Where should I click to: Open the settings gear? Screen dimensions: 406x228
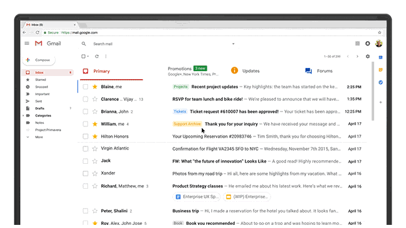368,56
